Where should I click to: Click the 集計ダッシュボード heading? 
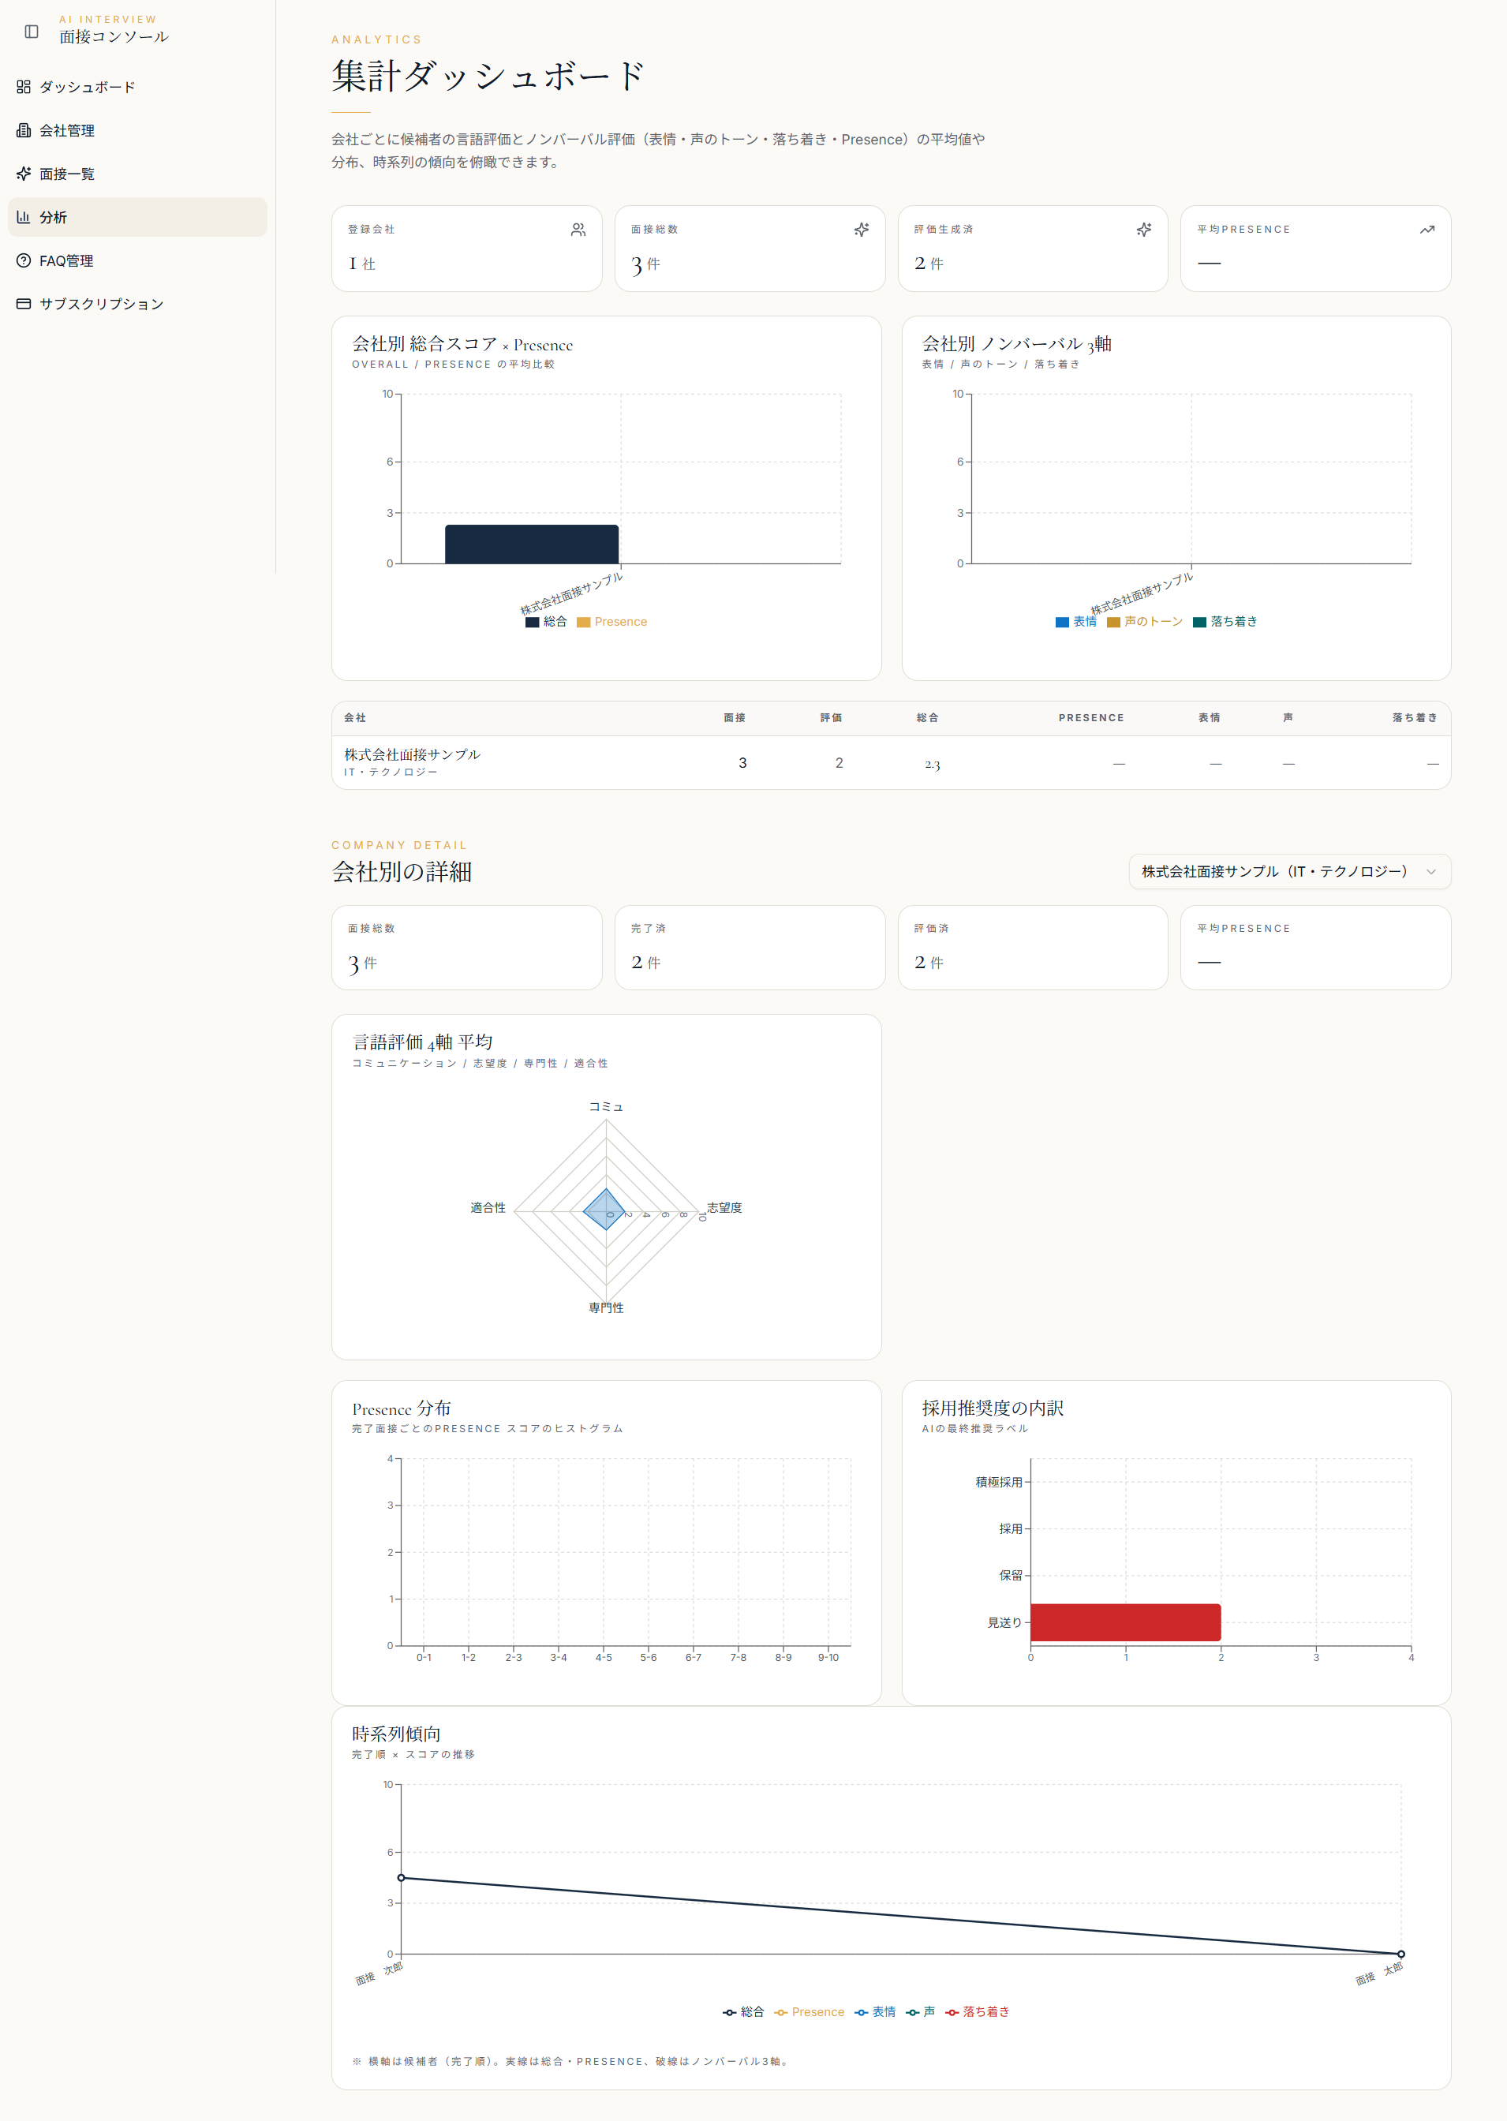coord(488,76)
